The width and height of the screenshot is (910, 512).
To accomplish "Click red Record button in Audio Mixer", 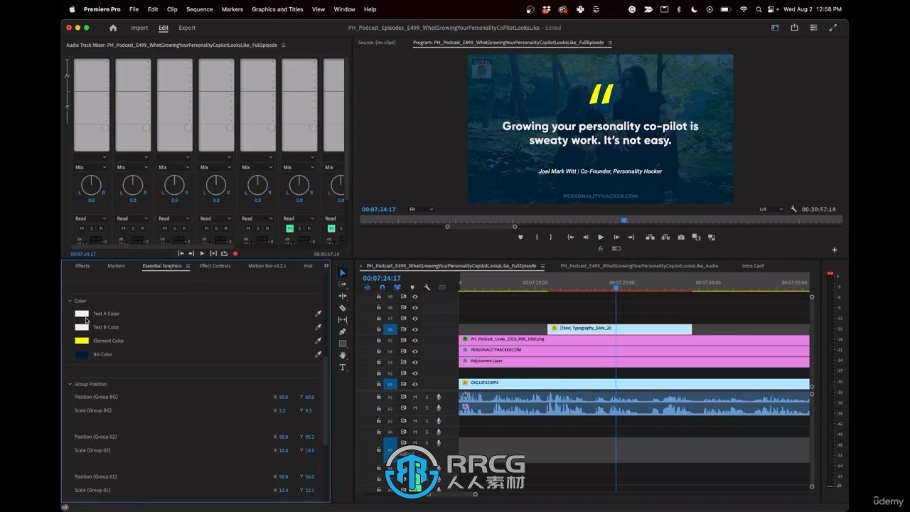I will point(235,254).
